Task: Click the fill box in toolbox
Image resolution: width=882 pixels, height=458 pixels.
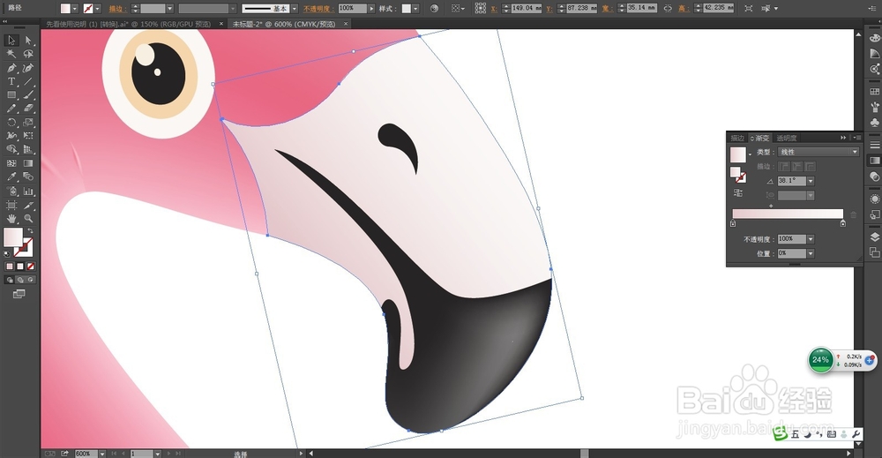Action: pyautogui.click(x=13, y=237)
